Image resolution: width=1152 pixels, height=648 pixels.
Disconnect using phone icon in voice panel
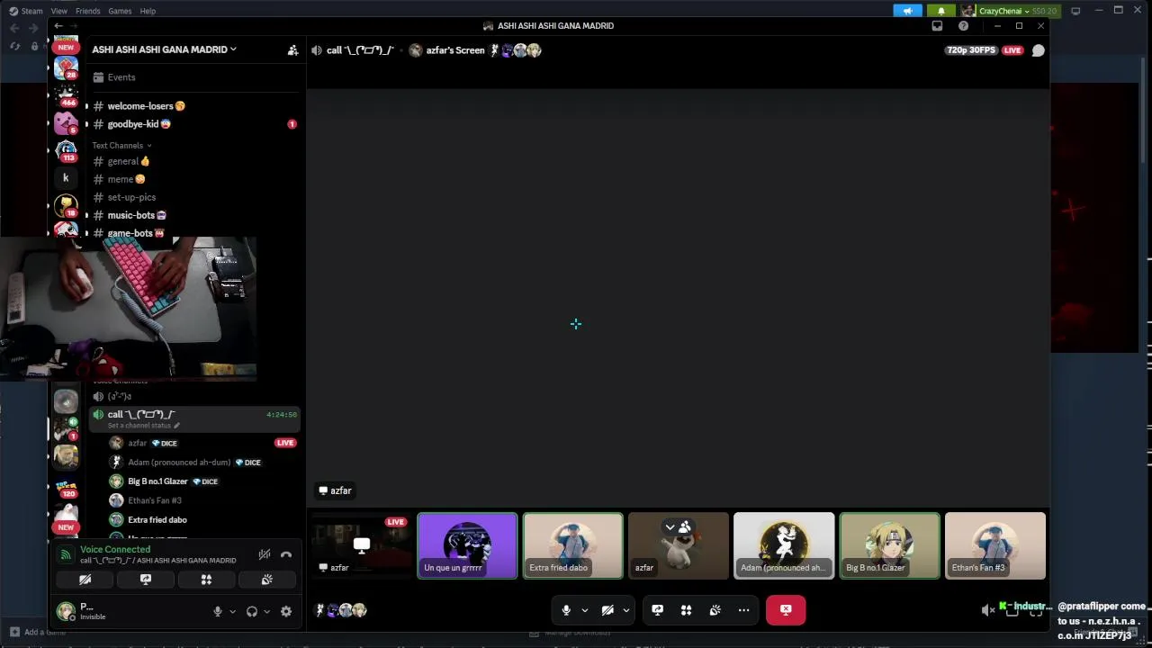286,554
